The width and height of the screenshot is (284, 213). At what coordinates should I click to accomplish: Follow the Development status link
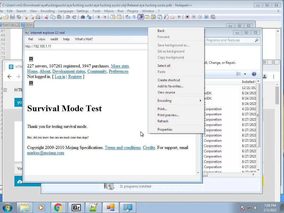click(x=69, y=71)
